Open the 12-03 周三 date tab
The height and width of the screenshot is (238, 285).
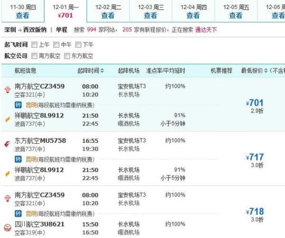150,11
